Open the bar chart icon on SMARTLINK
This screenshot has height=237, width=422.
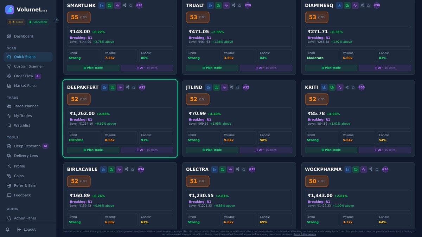pyautogui.click(x=102, y=5)
